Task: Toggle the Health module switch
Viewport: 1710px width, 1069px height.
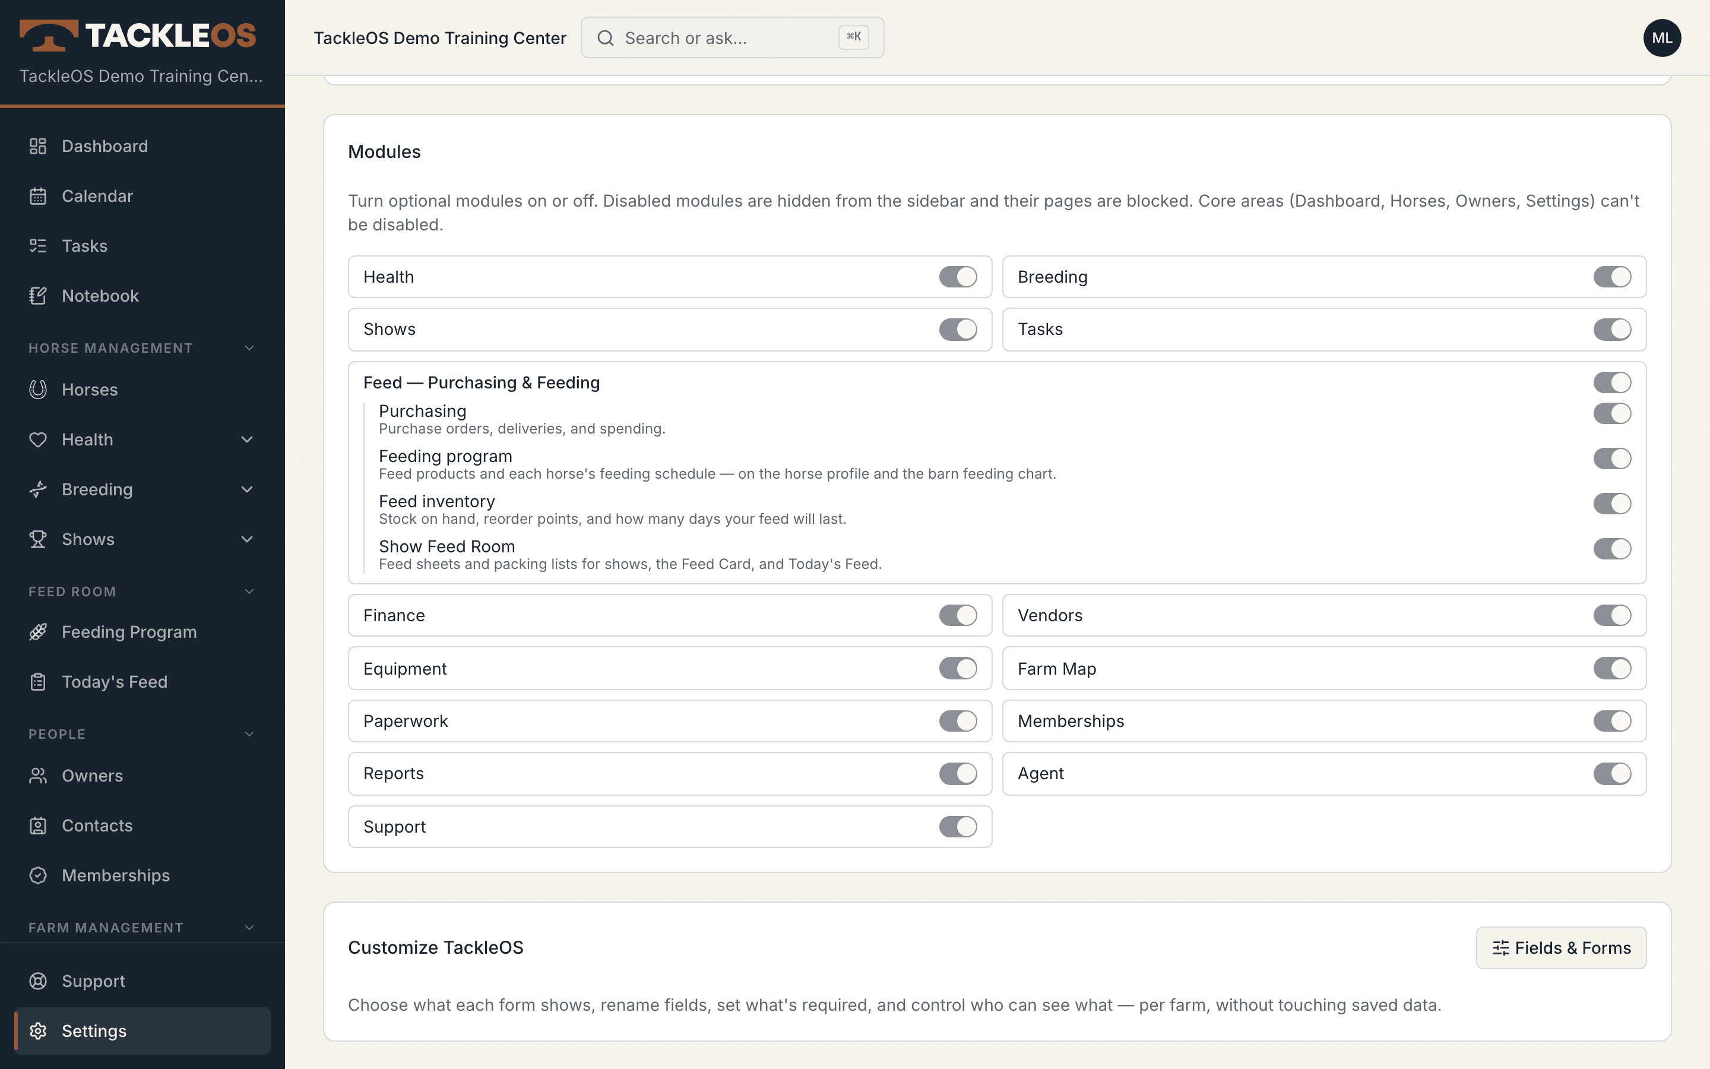Action: (958, 277)
